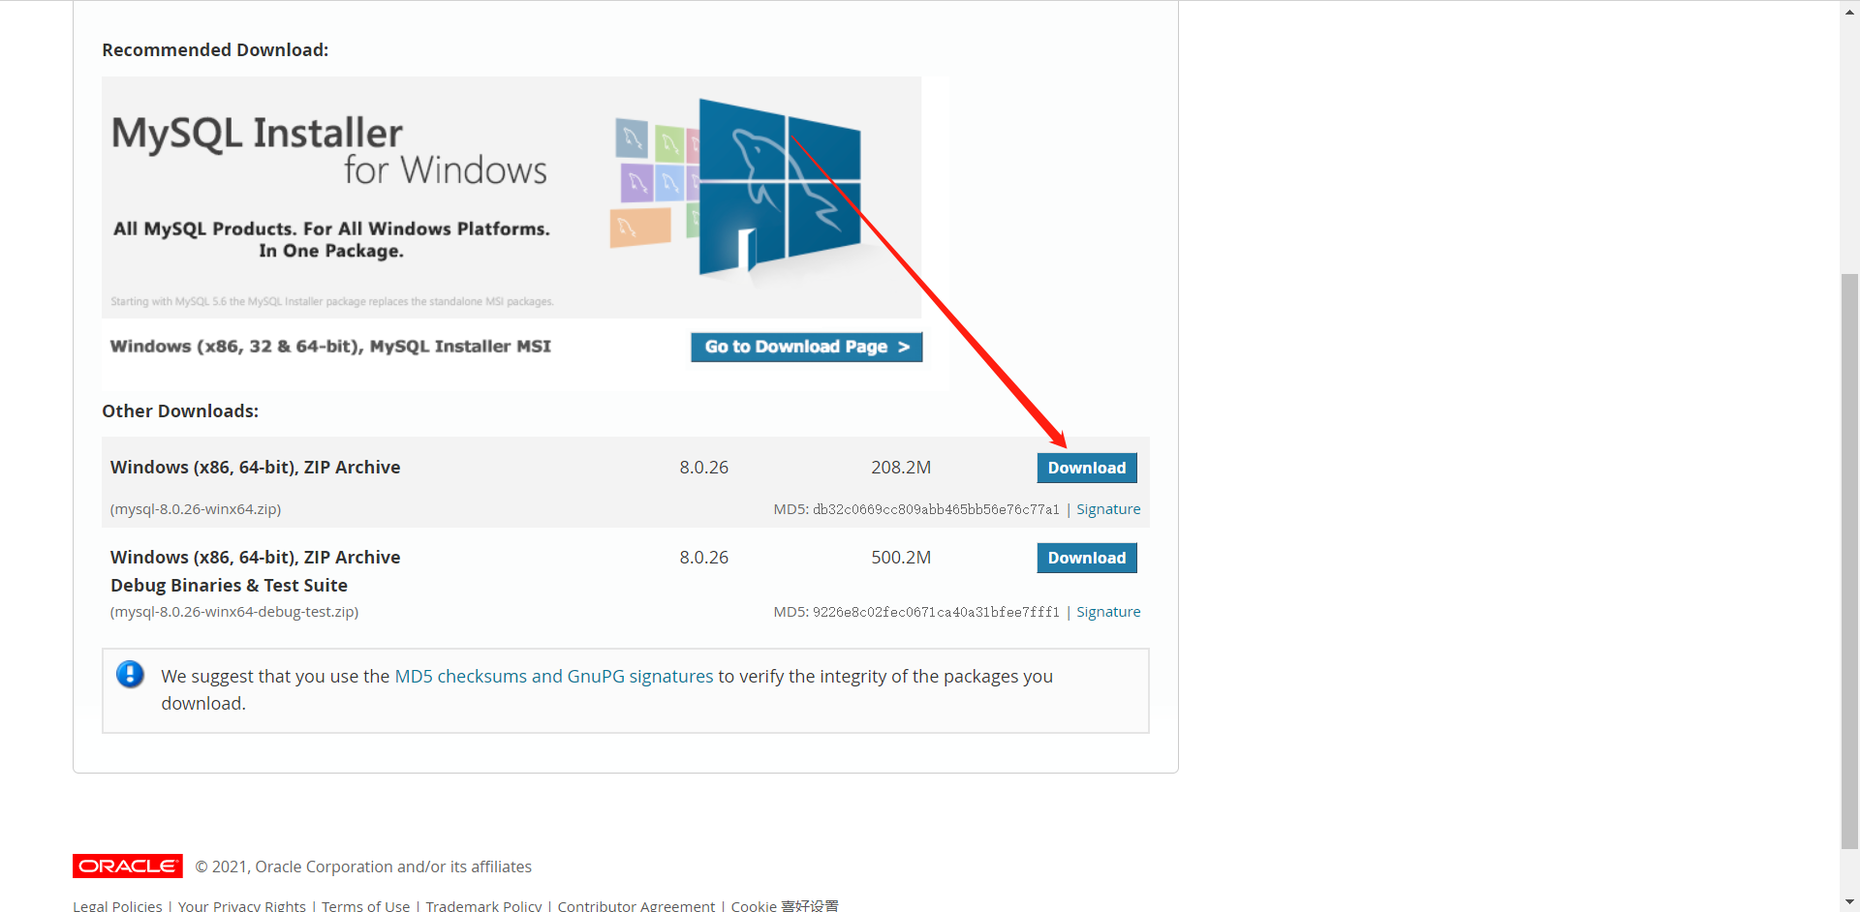The width and height of the screenshot is (1860, 912).
Task: Open Cookie 喜好设置 footer link
Action: point(785,906)
